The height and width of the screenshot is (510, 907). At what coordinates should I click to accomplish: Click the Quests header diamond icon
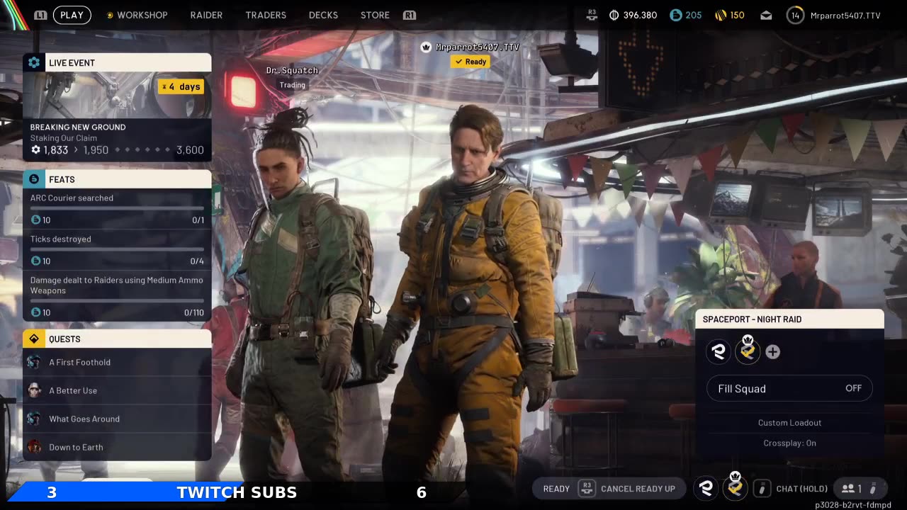pyautogui.click(x=34, y=339)
